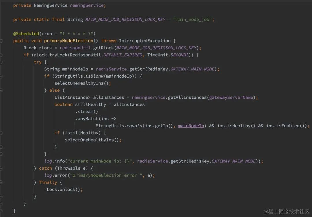Viewport: 312px width, 217px height.
Task: Click redisService on the mainNodeIp declaration line
Action: click(x=111, y=69)
